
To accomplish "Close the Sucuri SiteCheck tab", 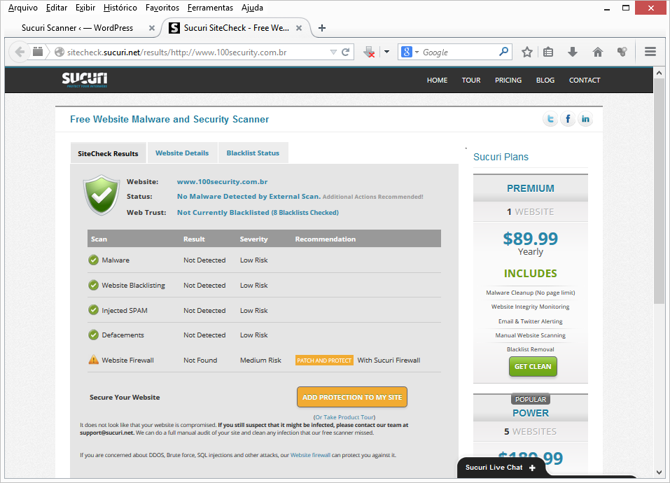I will [x=299, y=28].
